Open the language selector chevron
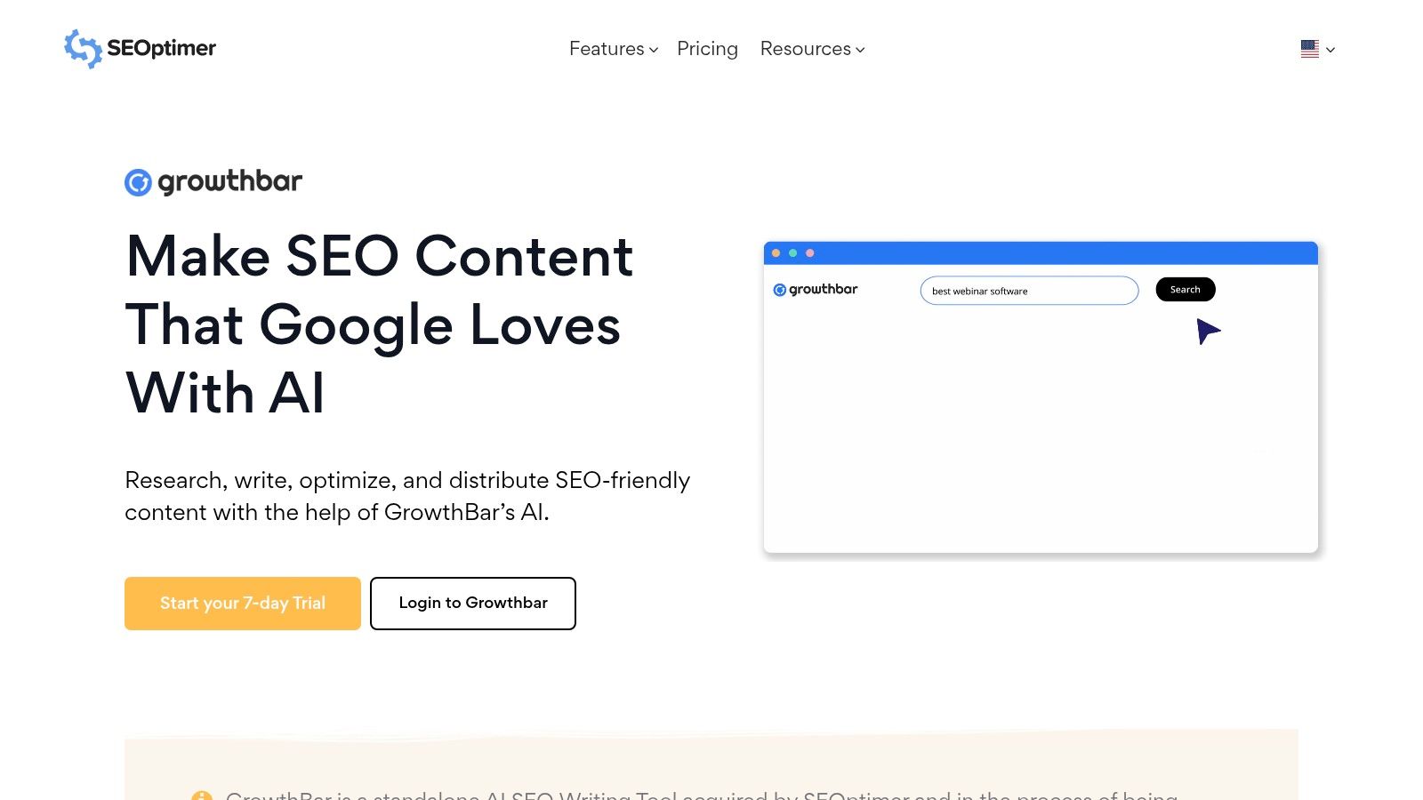 (x=1331, y=50)
